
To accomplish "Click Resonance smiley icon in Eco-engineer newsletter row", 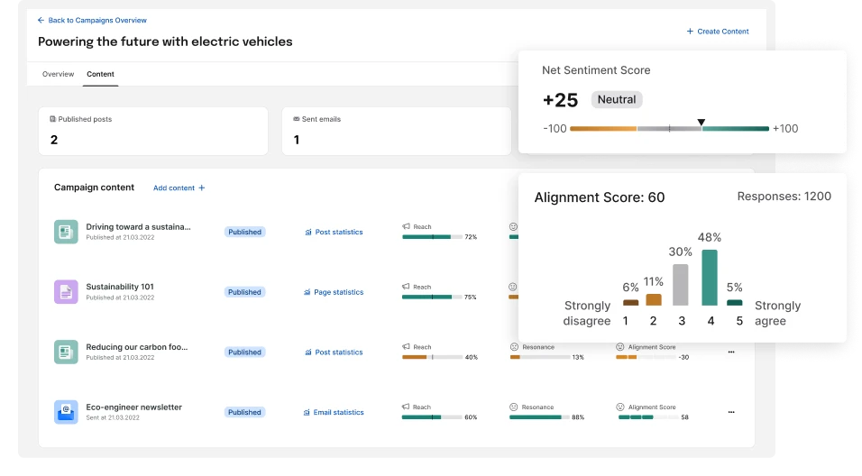I will click(513, 407).
